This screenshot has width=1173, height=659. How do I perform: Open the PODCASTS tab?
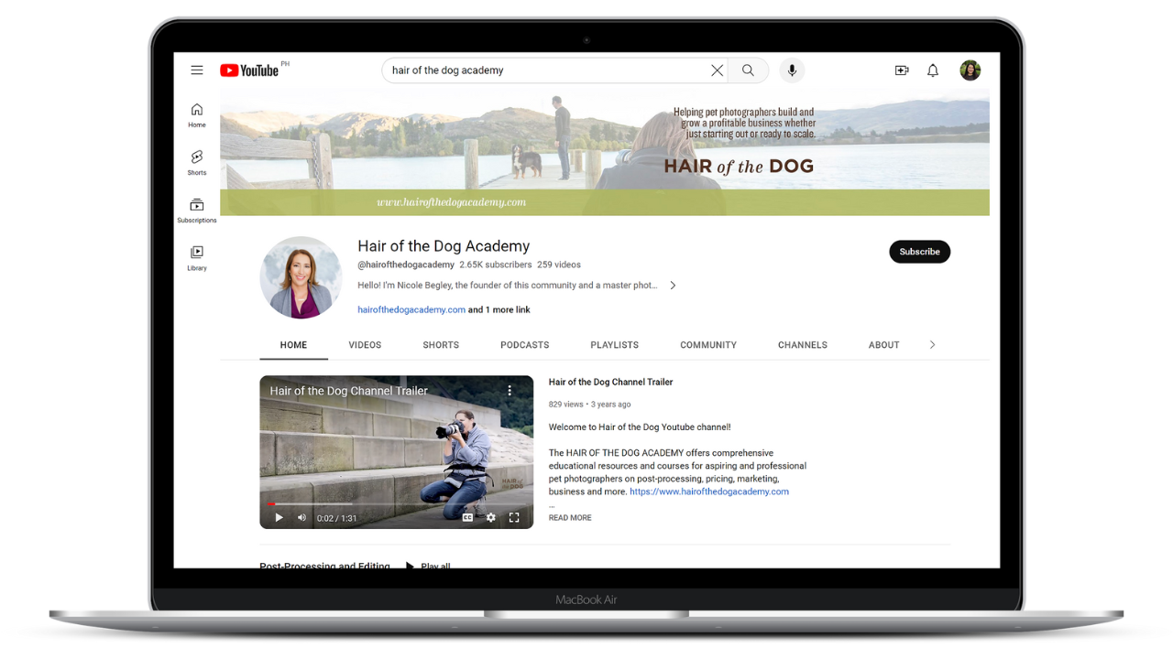pos(525,345)
